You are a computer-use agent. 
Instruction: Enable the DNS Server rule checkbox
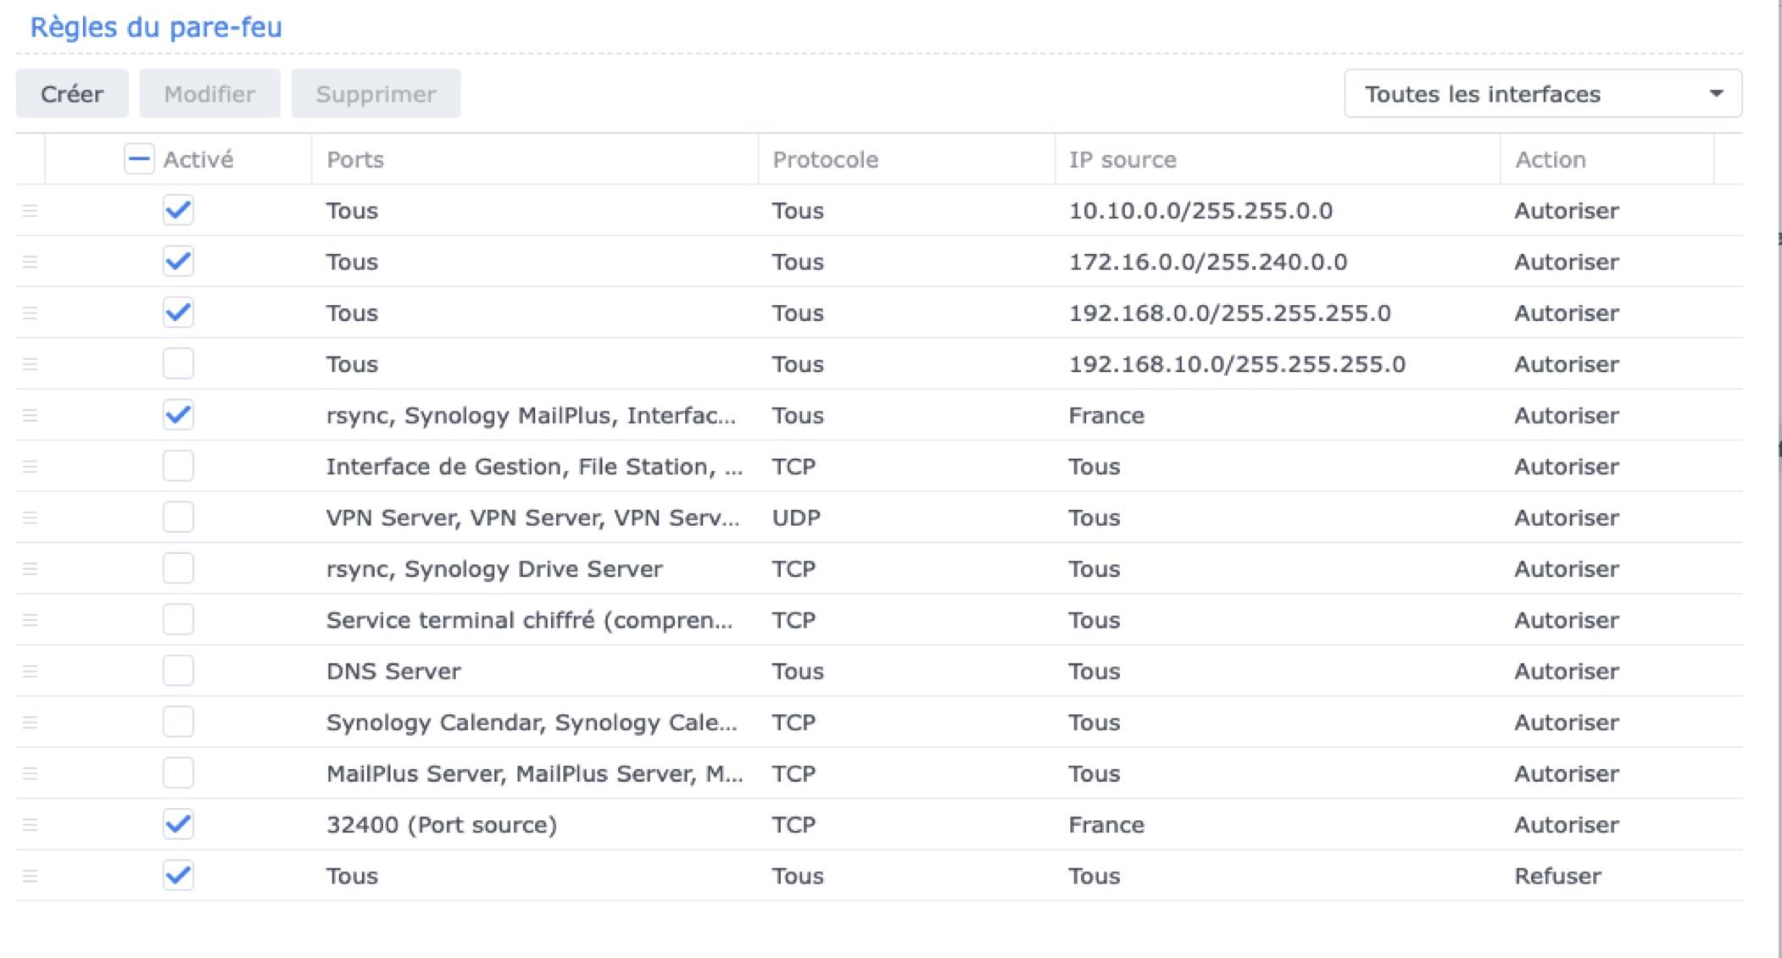[178, 671]
